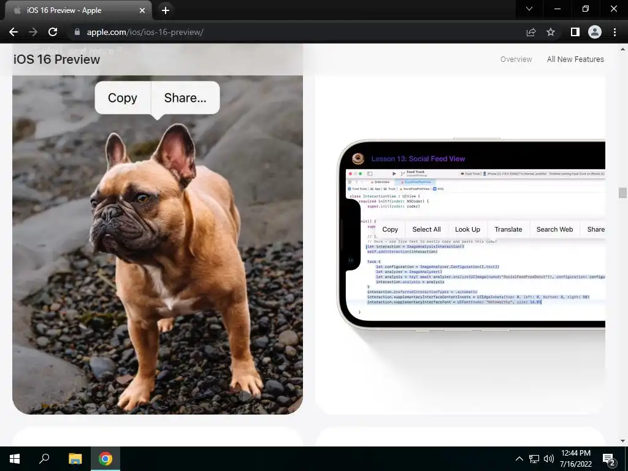Go back to the previous page
Image resolution: width=628 pixels, height=471 pixels.
coord(13,32)
